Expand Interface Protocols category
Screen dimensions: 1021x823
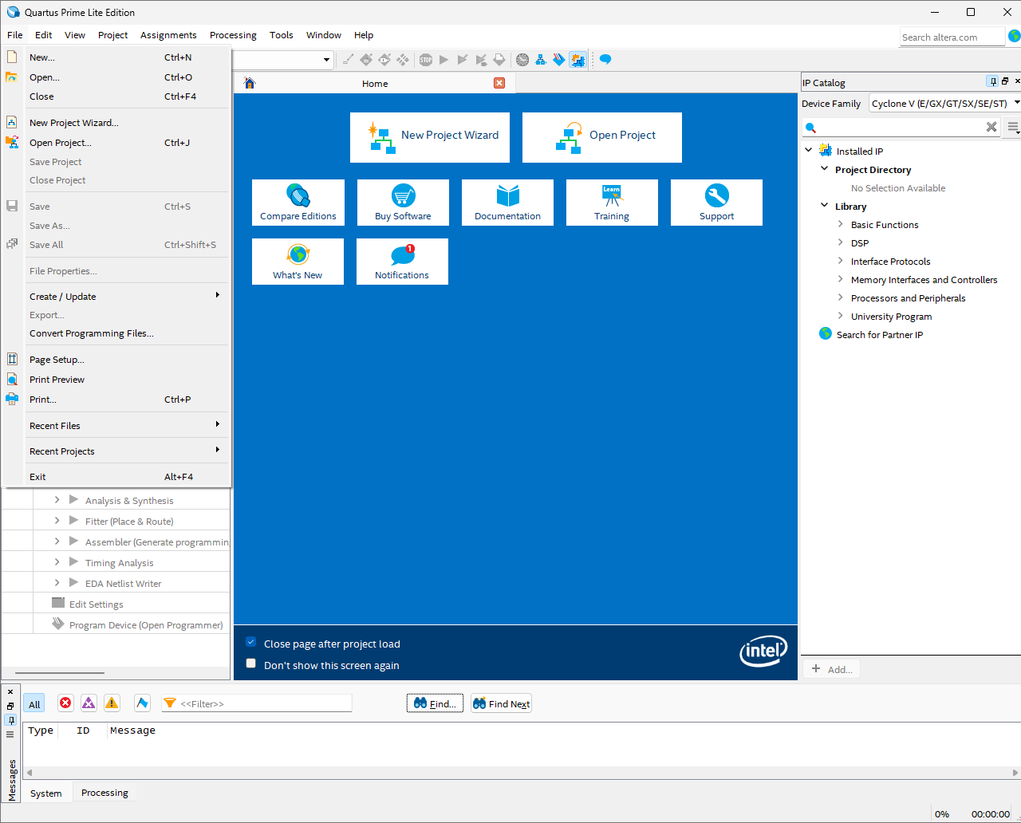pyautogui.click(x=840, y=261)
